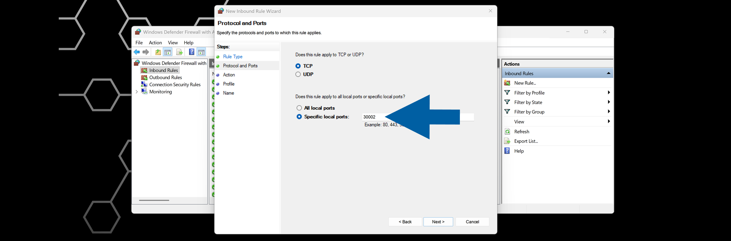
Task: Click the Next button in wizard
Action: (x=438, y=222)
